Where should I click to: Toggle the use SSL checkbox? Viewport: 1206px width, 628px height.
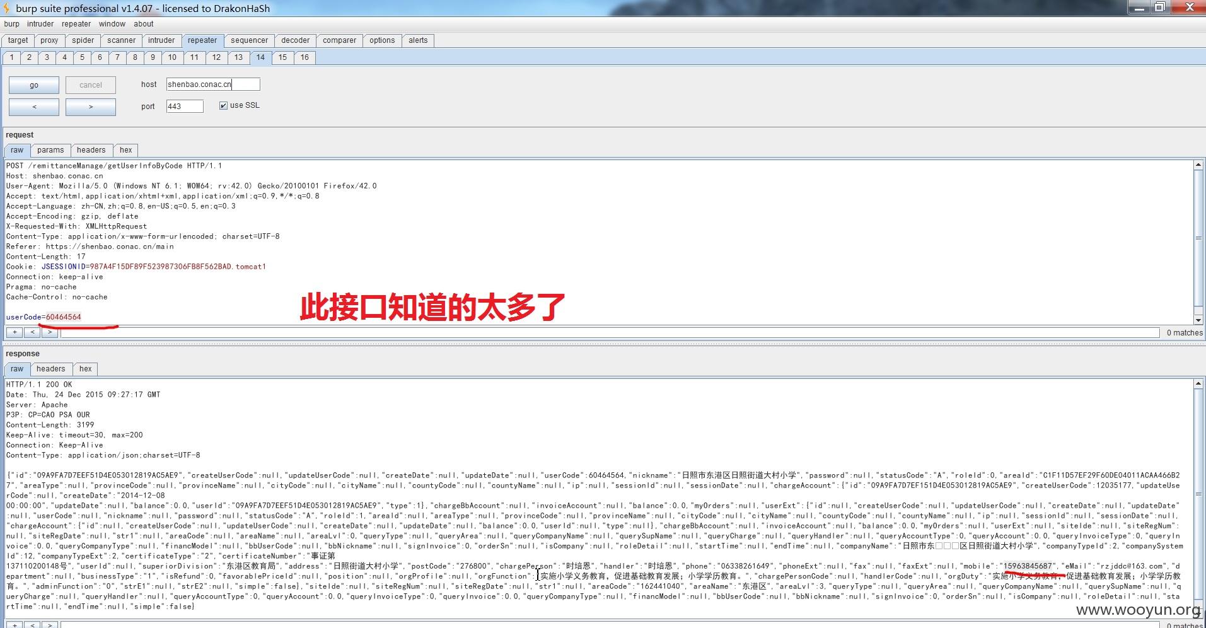223,105
